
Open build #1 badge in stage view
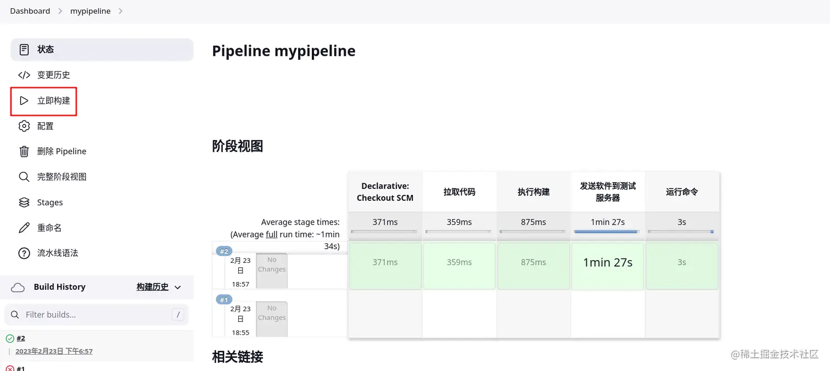(224, 300)
